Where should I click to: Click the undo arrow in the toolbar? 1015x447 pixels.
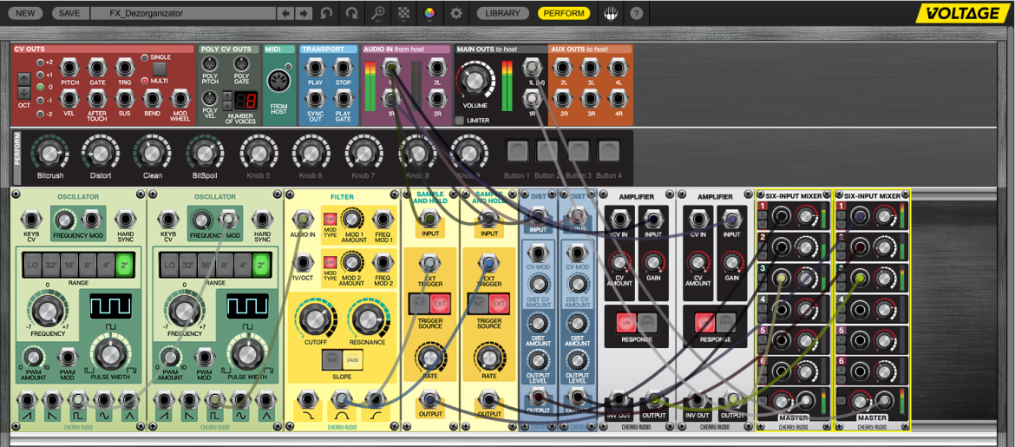click(326, 13)
